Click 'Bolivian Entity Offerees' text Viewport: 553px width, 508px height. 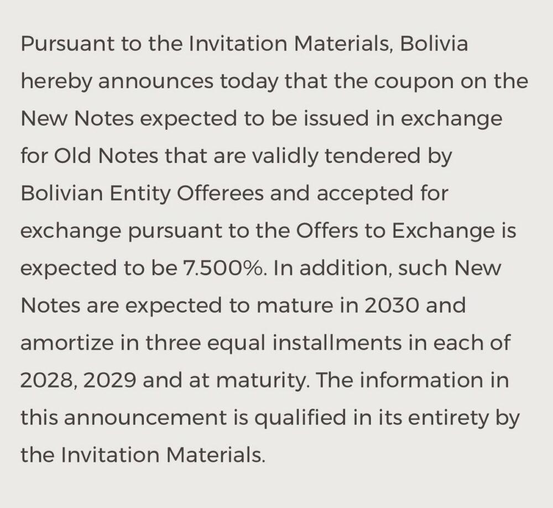click(x=142, y=194)
